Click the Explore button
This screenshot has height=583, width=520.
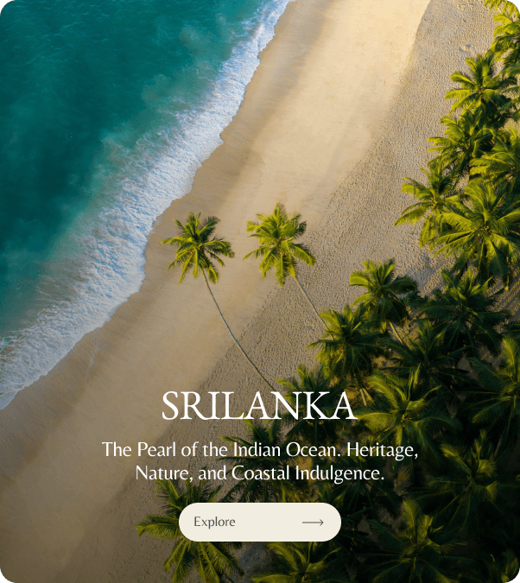tap(260, 522)
